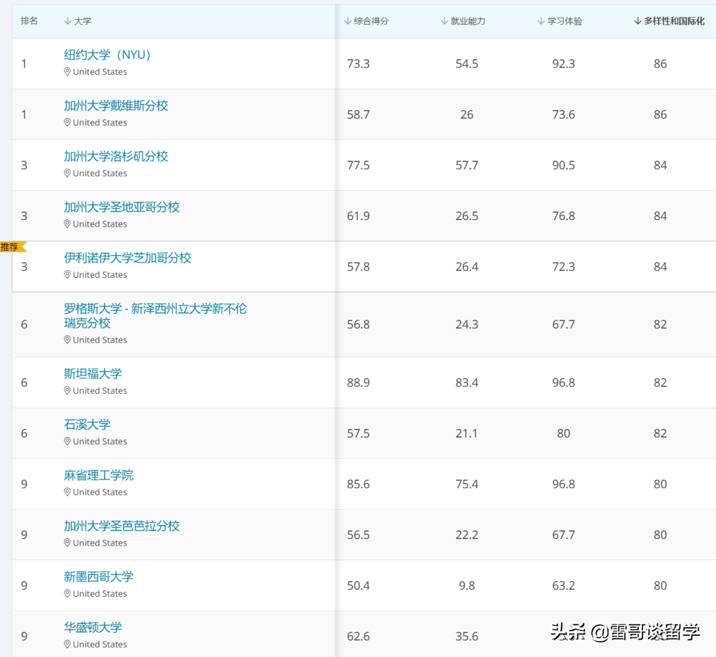Click location pin icon under 罗格斯大学
Viewport: 716px width, 657px height.
(x=67, y=339)
